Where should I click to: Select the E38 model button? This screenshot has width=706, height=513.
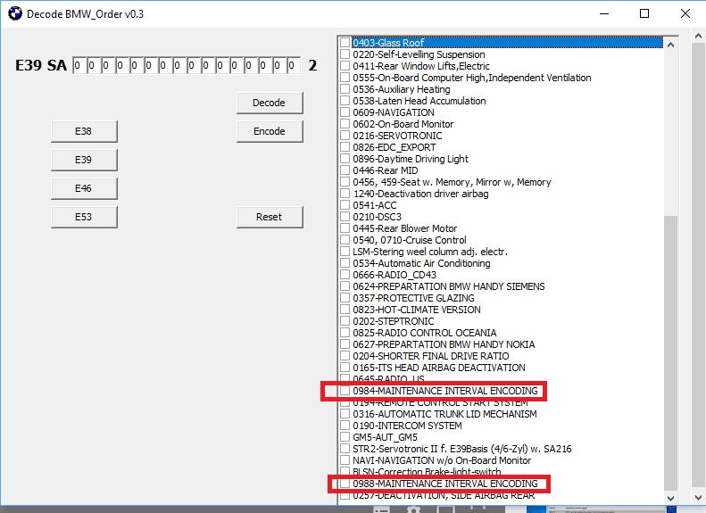(83, 131)
